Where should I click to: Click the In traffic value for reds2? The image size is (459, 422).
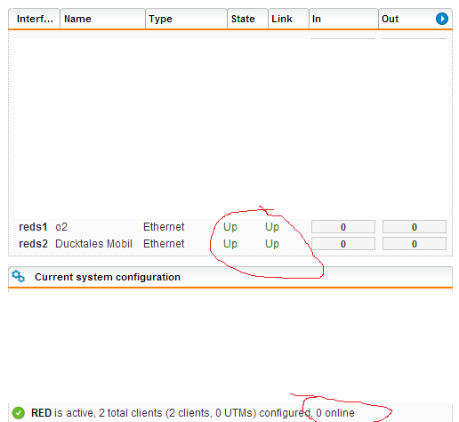click(343, 244)
